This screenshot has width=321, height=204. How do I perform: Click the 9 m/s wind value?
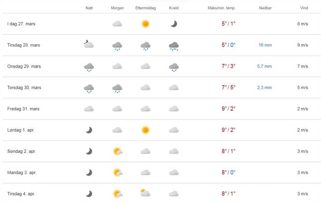pos(302,45)
